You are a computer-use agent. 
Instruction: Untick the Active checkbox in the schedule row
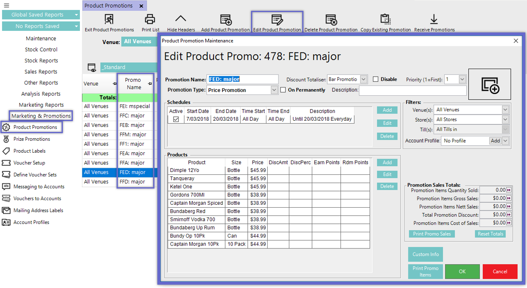click(176, 119)
